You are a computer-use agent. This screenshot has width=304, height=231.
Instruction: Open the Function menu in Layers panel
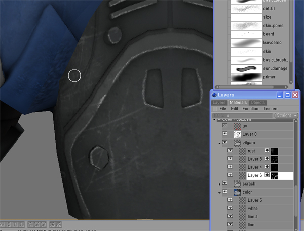pos(250,109)
